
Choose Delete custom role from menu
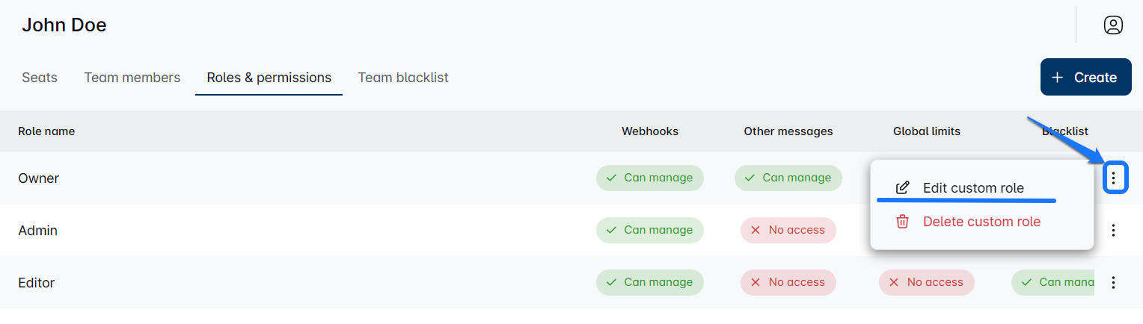981,222
